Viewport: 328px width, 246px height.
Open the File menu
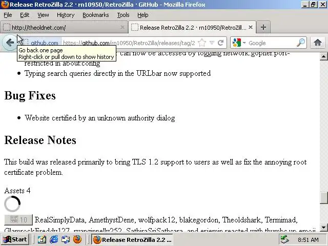click(8, 15)
